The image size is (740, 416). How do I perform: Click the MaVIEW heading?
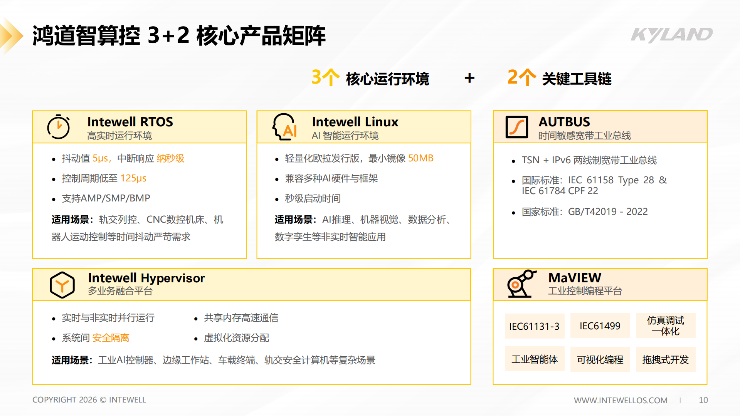tap(575, 278)
